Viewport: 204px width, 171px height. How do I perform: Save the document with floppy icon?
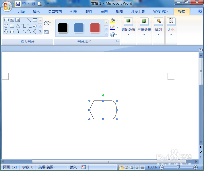[x=18, y=4]
